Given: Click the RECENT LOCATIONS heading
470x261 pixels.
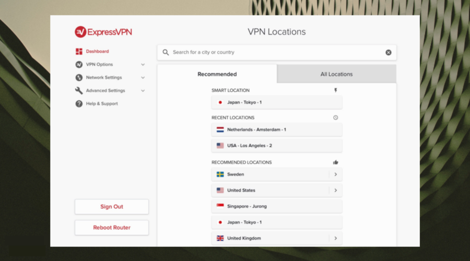Looking at the screenshot, I should 232,118.
